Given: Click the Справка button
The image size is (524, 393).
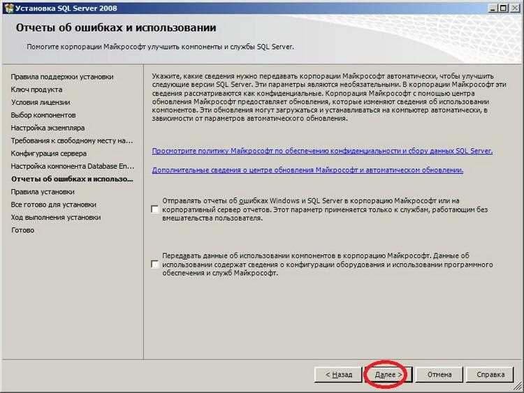Looking at the screenshot, I should tap(490, 375).
